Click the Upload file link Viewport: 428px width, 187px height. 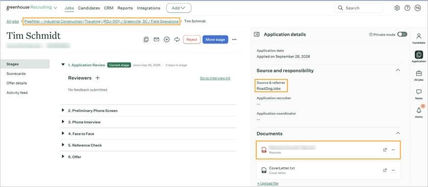pos(267,183)
